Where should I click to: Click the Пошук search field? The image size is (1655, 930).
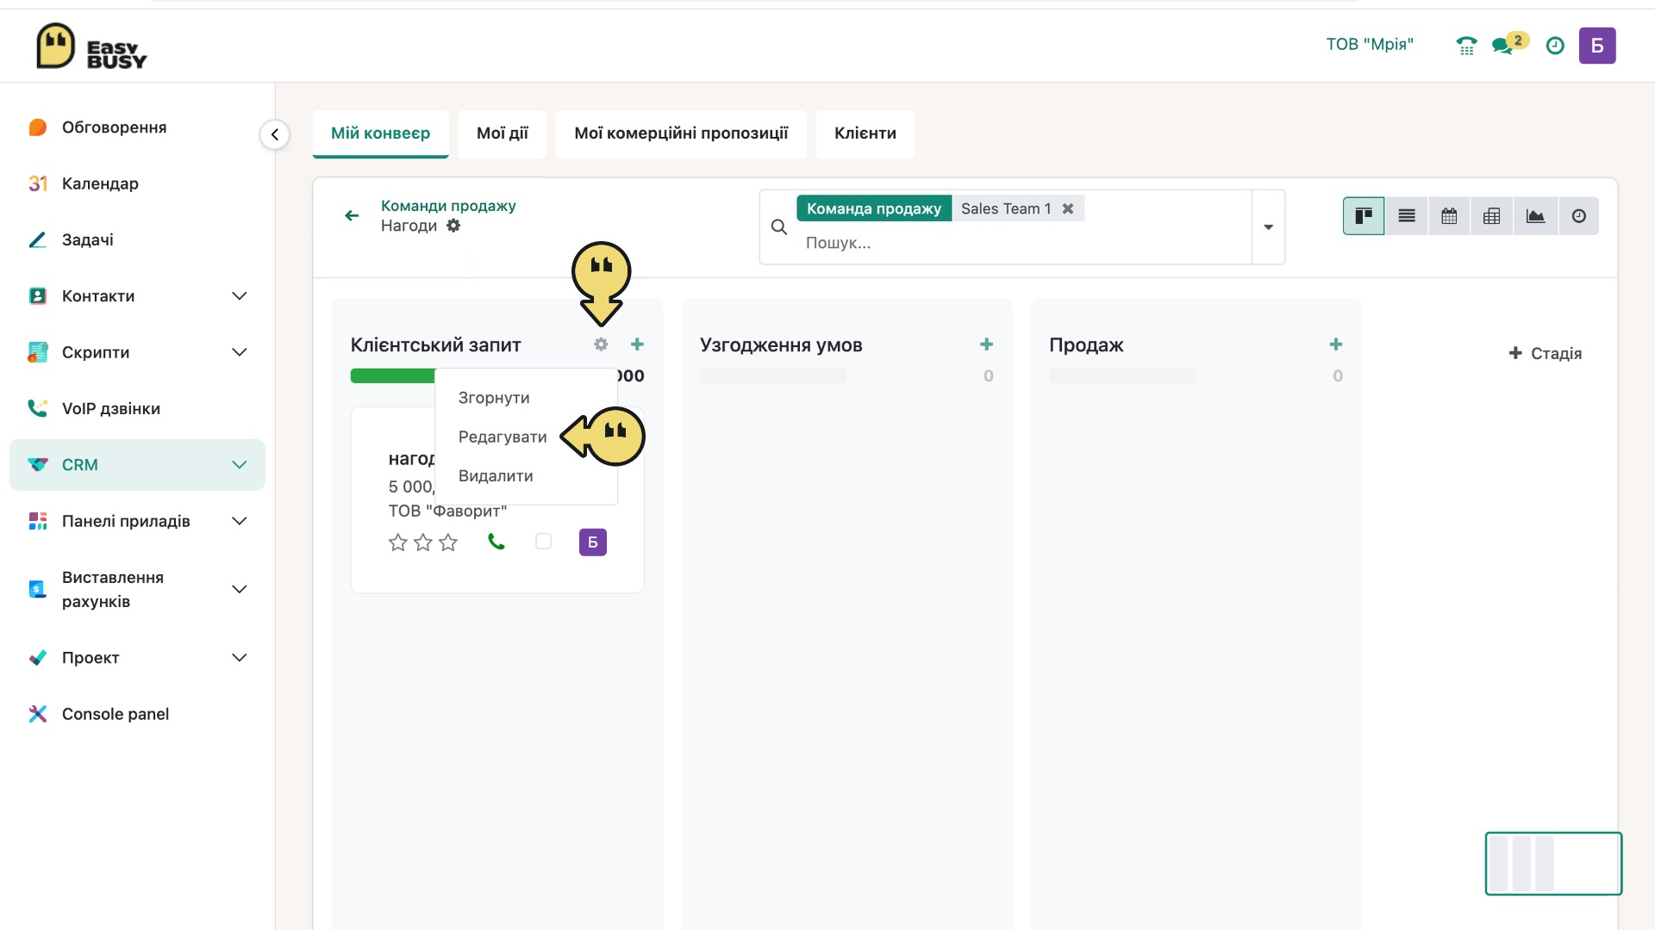[x=1026, y=243]
